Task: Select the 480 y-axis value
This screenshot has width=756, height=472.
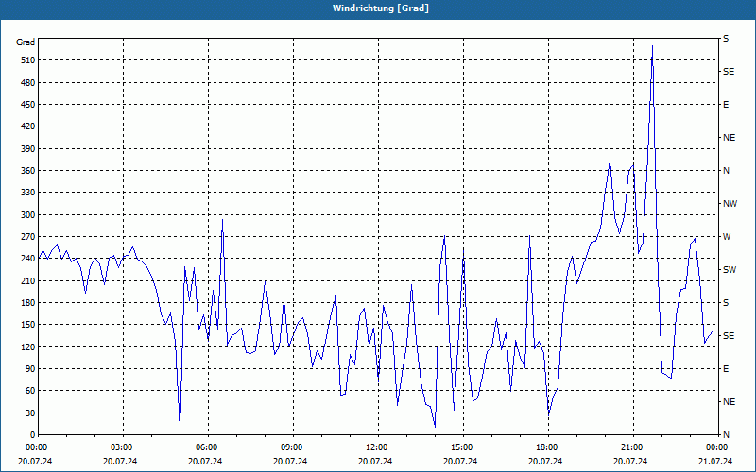Action: pos(27,83)
